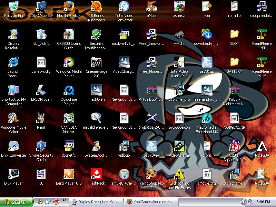Viewport: 276px width, 207px height.
Task: Select Windows Movie Maker icon
Action: tap(13, 118)
